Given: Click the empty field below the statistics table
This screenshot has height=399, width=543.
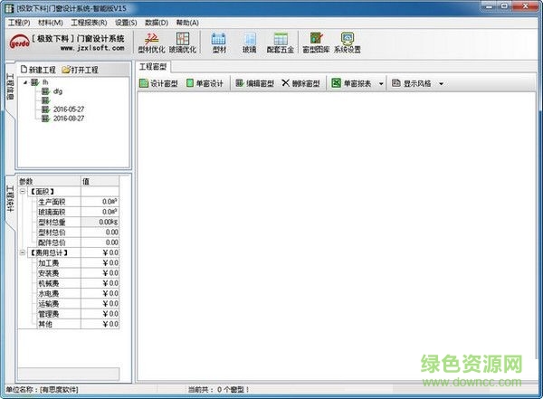Looking at the screenshot, I should [x=69, y=374].
